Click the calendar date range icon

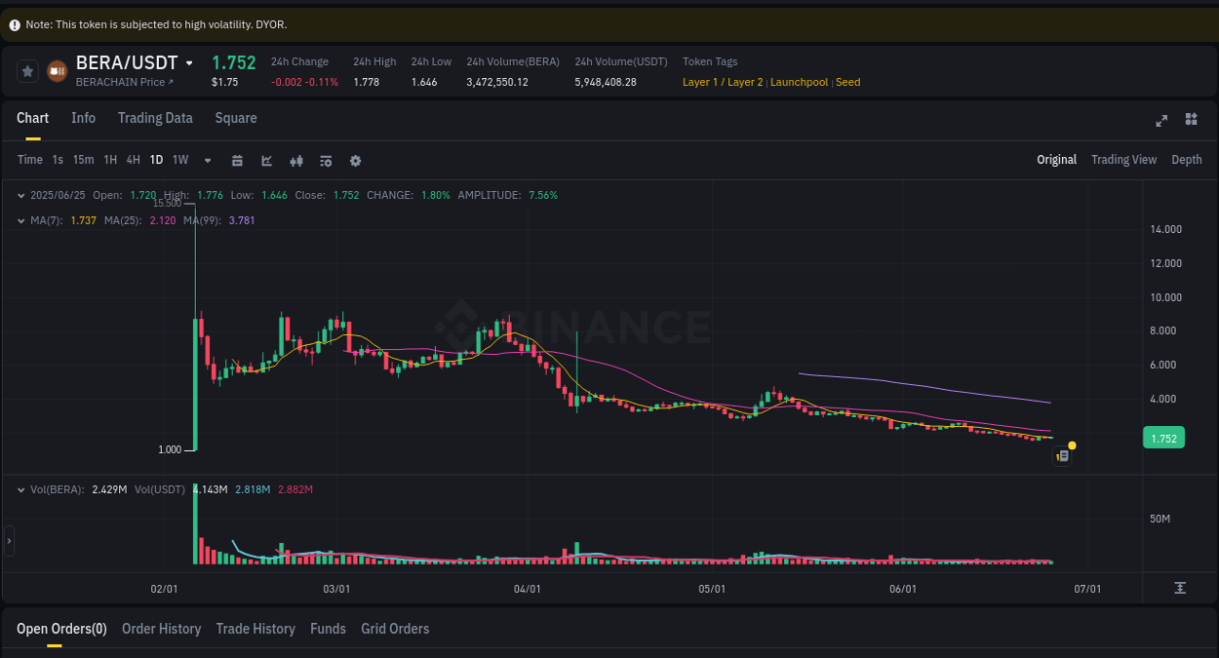click(237, 160)
